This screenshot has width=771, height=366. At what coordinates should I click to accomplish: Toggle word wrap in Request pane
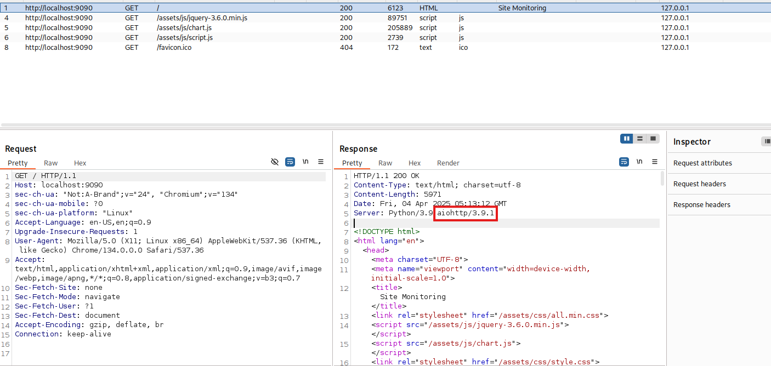[x=290, y=162]
